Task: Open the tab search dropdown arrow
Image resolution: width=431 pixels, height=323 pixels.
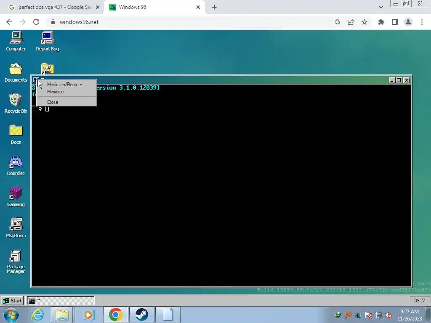Action: pyautogui.click(x=380, y=7)
